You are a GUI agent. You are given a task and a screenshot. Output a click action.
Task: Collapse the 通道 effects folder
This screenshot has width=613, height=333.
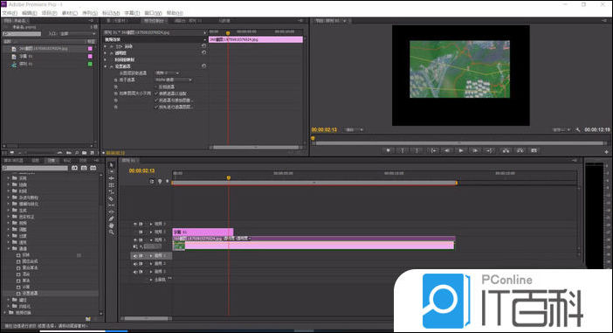[x=9, y=248]
